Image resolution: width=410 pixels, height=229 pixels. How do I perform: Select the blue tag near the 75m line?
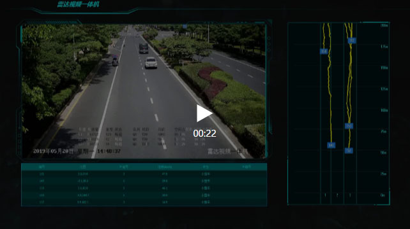click(349, 126)
